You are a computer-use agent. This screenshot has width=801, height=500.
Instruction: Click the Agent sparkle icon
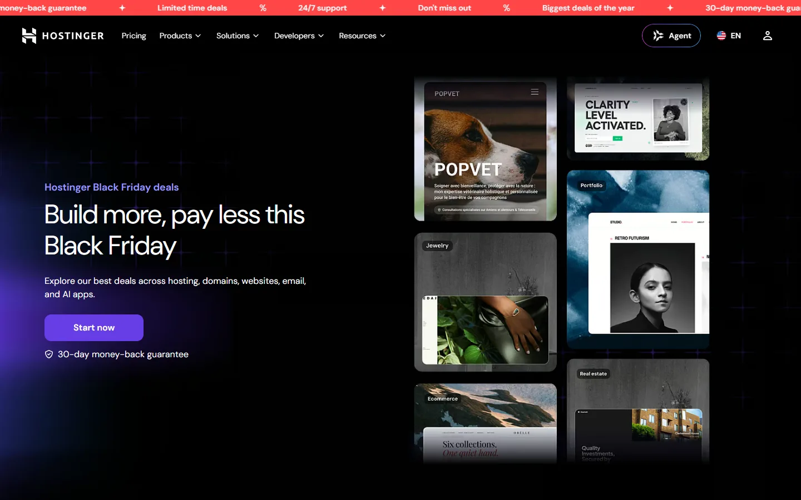coord(658,36)
